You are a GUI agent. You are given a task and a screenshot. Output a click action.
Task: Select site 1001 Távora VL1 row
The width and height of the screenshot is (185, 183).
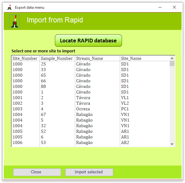pyautogui.click(x=90, y=98)
